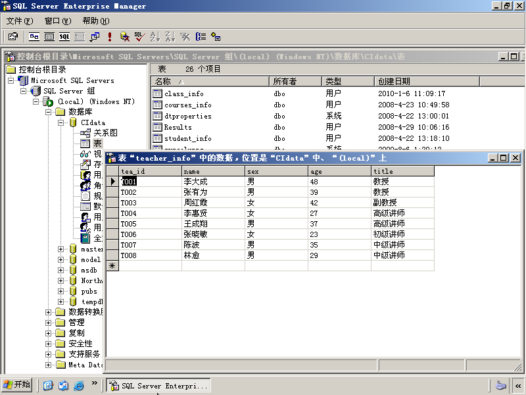Expand the msdb database node
Screen dimensions: 526x395
60,270
